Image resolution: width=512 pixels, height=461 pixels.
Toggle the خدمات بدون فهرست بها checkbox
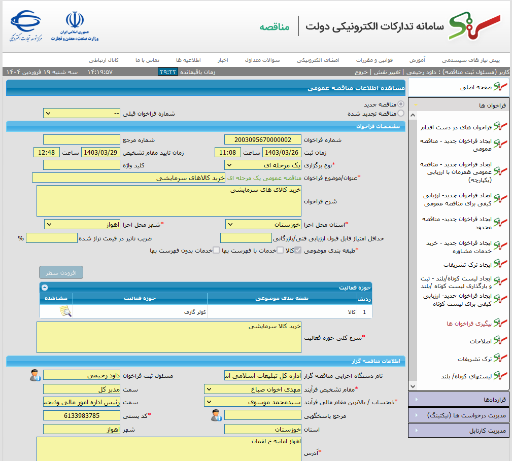pos(216,250)
